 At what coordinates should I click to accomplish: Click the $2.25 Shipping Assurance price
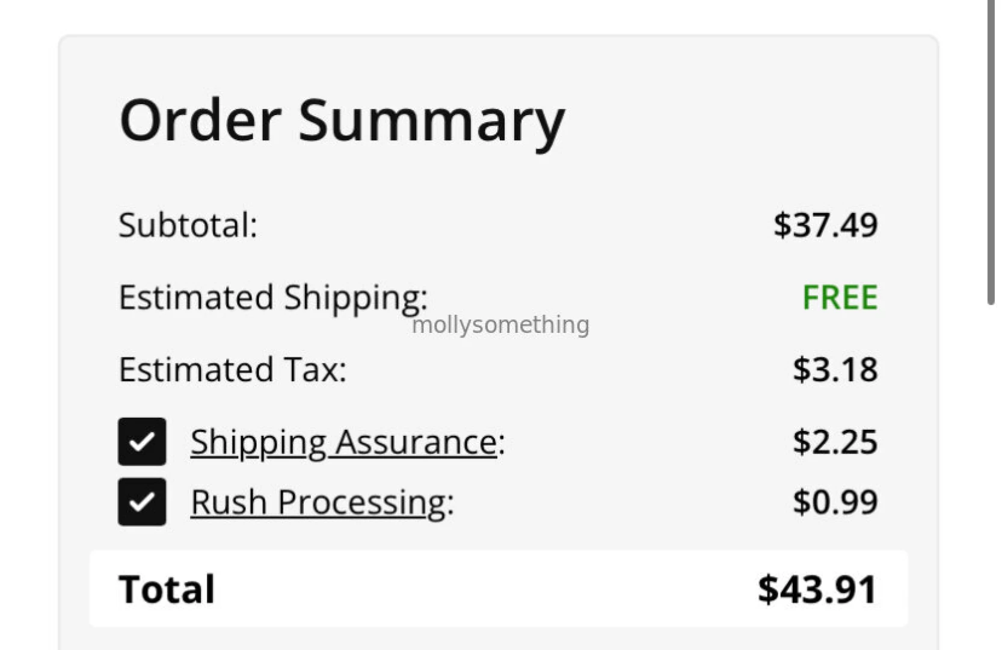click(835, 442)
